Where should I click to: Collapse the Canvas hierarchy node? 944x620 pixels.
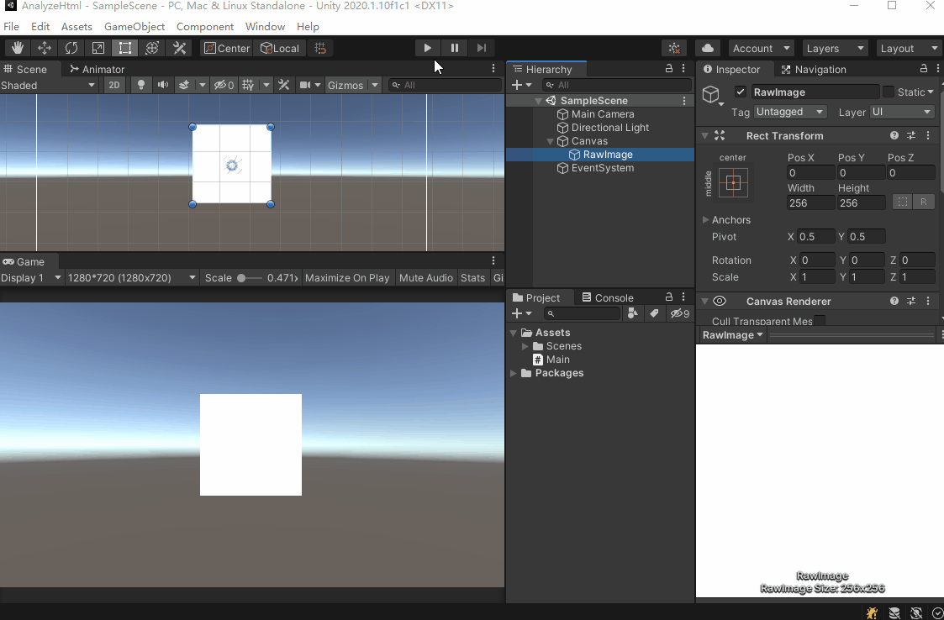(550, 141)
